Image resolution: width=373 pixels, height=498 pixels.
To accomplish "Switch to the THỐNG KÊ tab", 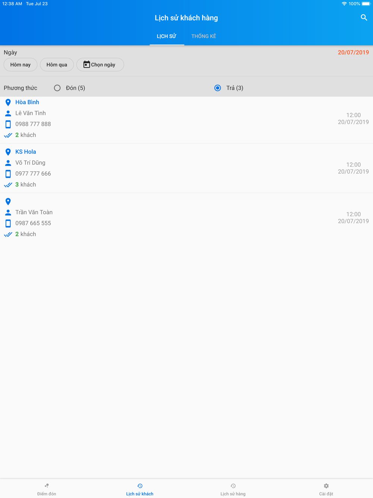I will (204, 36).
